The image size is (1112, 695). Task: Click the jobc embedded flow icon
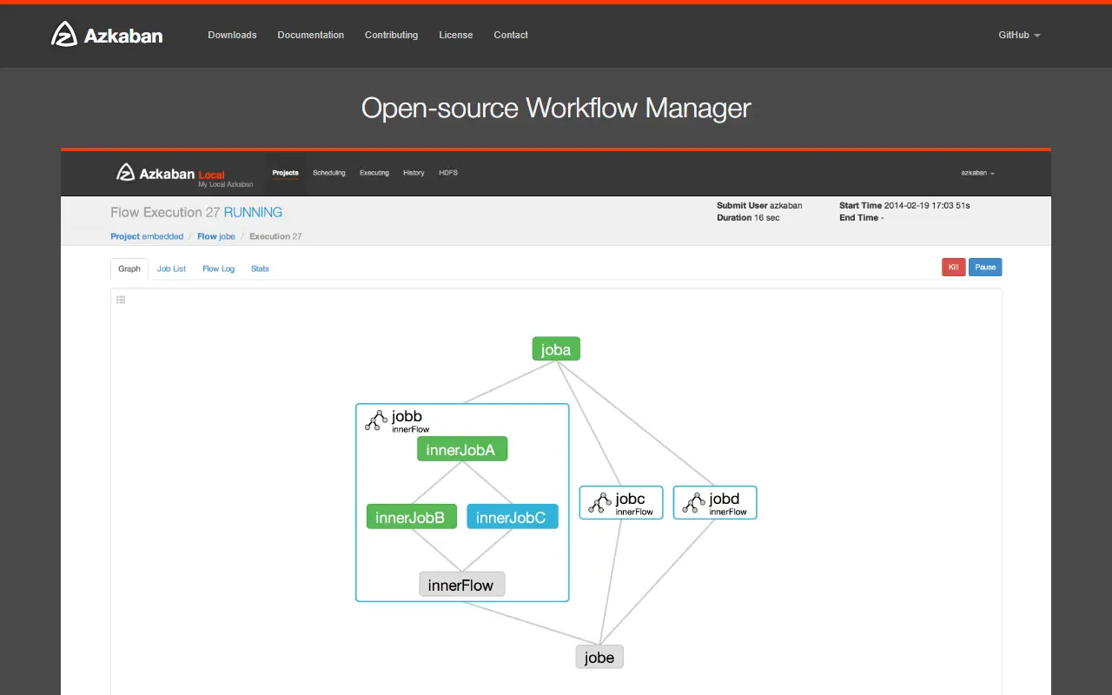coord(600,502)
